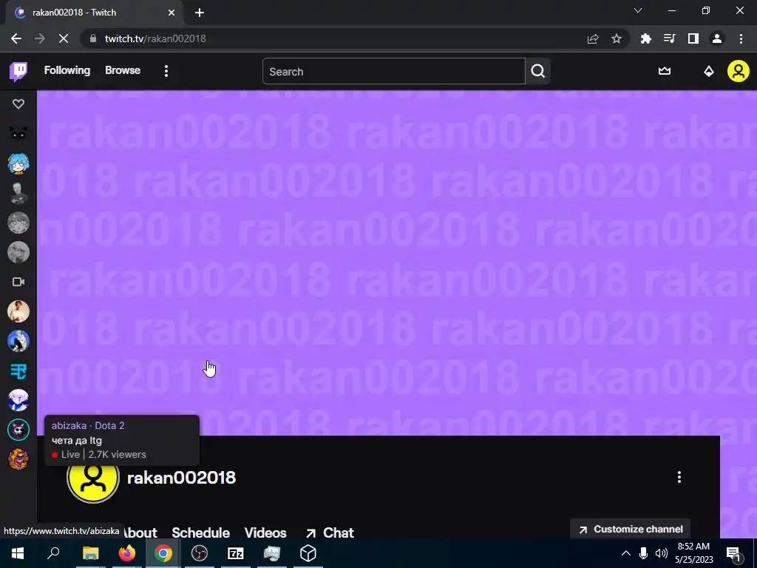Open Prime Loot crown icon
Viewport: 757px width, 568px height.
[x=665, y=71]
